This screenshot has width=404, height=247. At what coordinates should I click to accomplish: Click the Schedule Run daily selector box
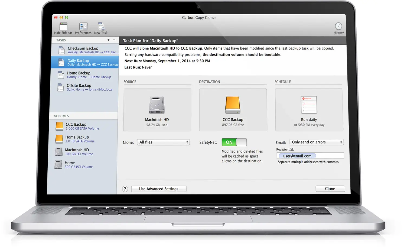309,110
